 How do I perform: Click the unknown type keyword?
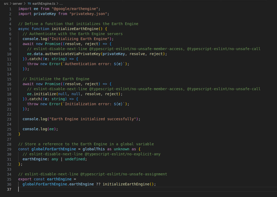(122, 149)
